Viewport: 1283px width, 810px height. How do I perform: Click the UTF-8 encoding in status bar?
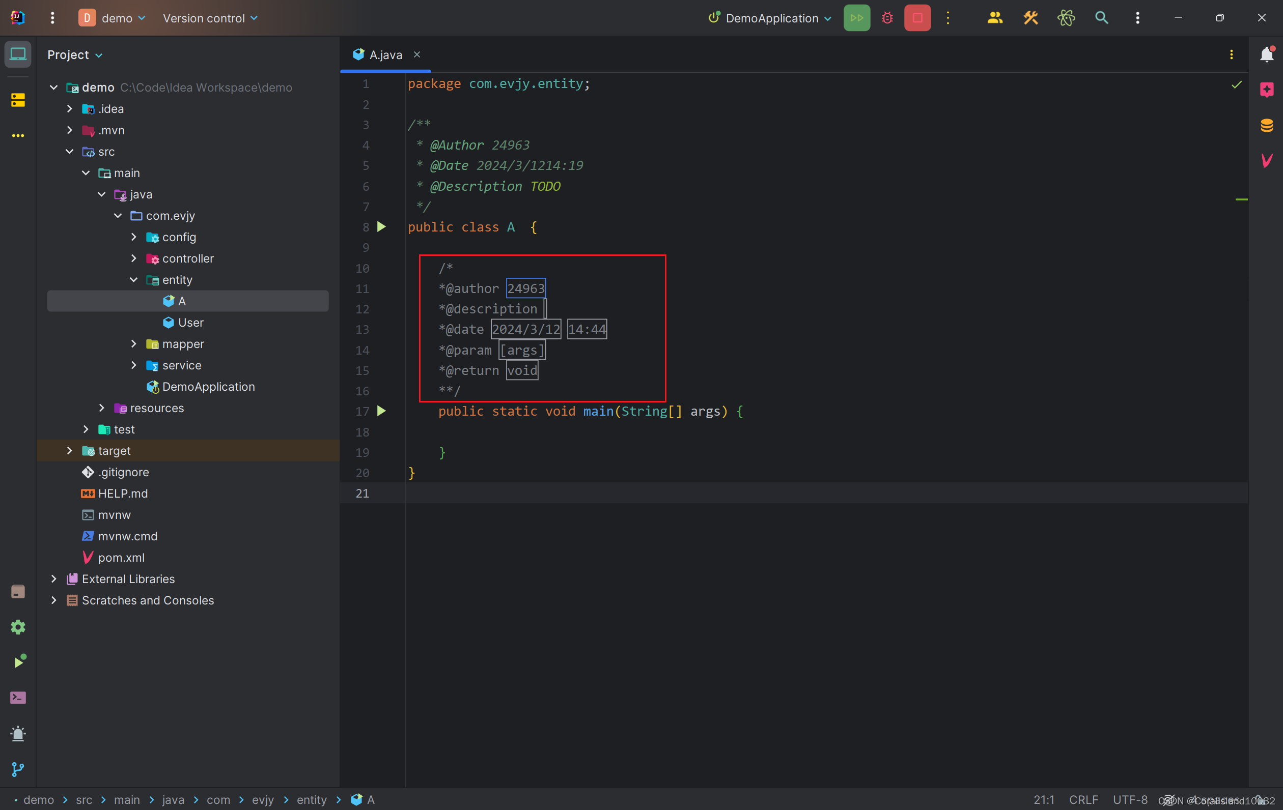pyautogui.click(x=1130, y=800)
